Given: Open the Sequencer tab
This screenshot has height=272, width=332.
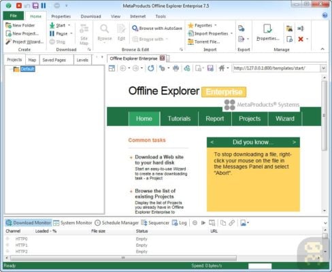Looking at the screenshot, I should [155, 223].
